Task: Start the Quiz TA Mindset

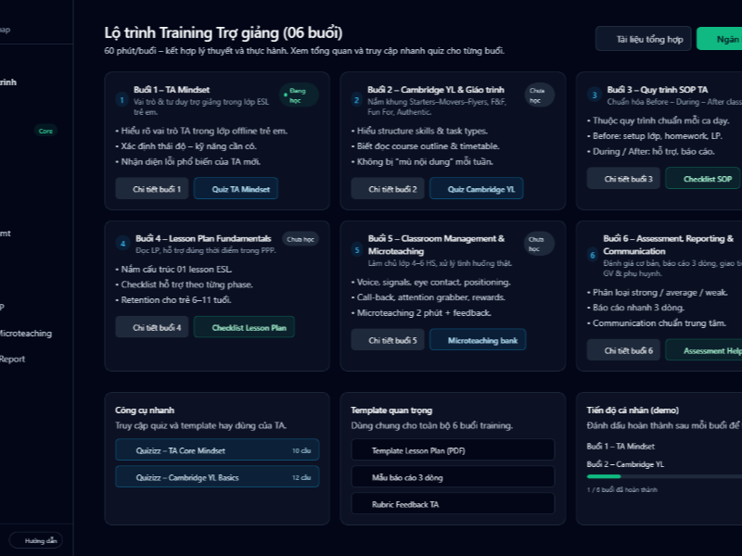Action: pyautogui.click(x=236, y=189)
